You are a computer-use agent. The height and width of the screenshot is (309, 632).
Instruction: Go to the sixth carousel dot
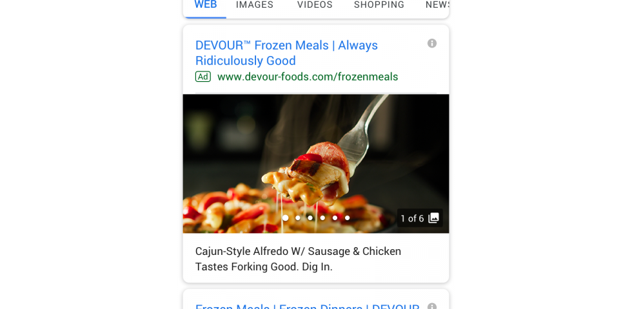point(348,218)
